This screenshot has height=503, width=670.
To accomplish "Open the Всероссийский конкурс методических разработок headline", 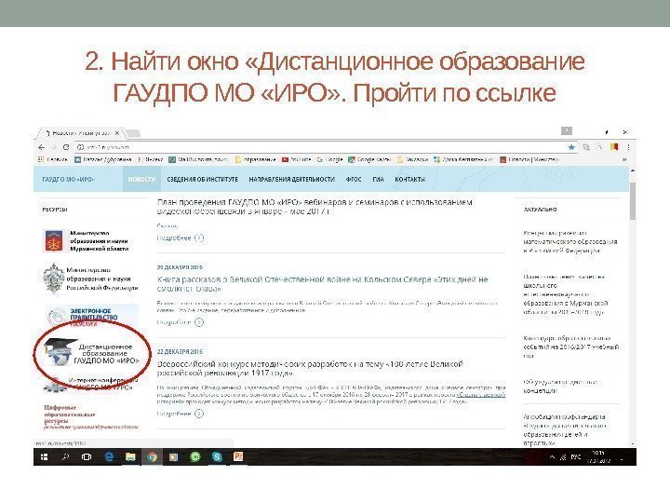I will [x=310, y=368].
